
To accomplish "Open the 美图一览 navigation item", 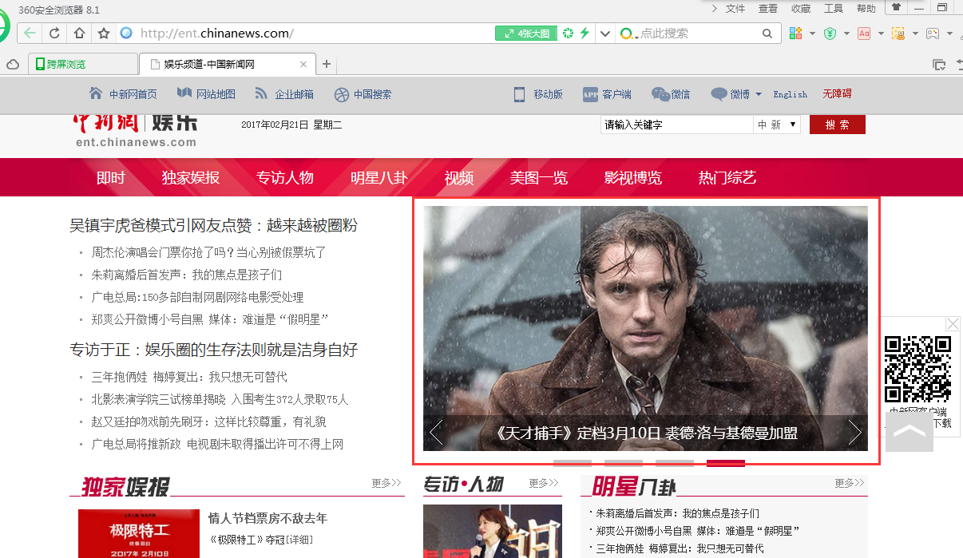I will point(539,177).
